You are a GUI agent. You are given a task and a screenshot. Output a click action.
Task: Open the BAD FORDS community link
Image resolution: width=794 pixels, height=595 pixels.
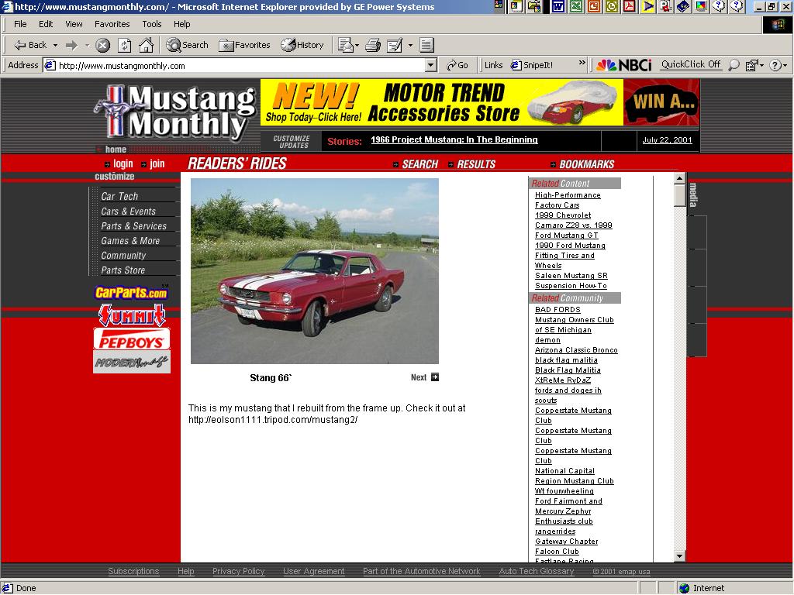558,310
